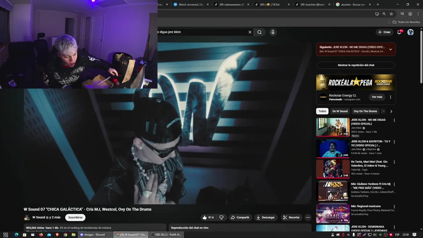The image size is (423, 238).
Task: Dislike the video
Action: pyautogui.click(x=221, y=218)
